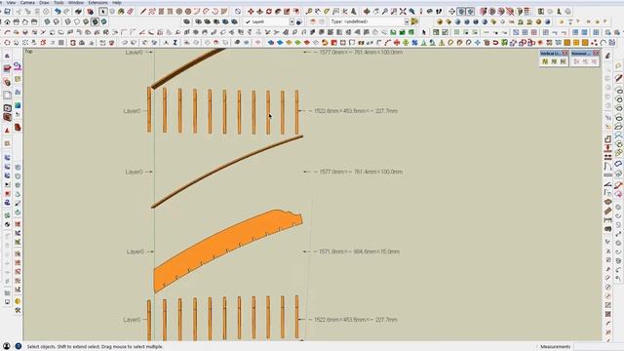Switch to Shaded With Textures style
This screenshot has height=351, width=624.
(96, 21)
